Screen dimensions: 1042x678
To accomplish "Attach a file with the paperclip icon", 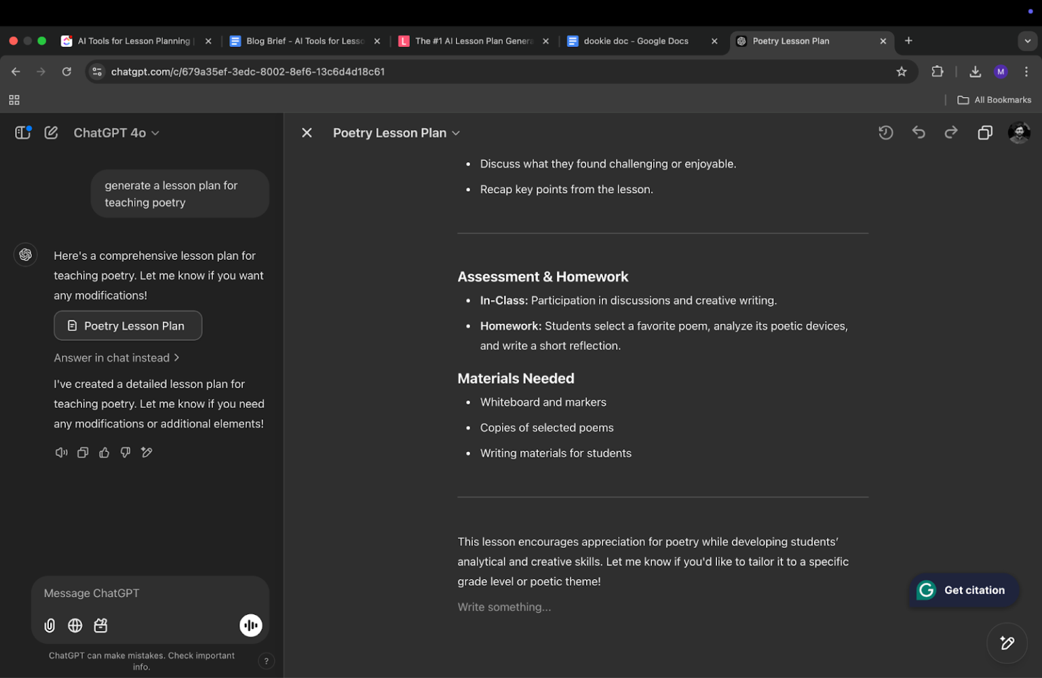I will tap(49, 625).
